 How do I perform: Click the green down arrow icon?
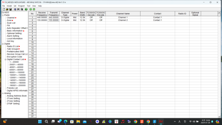click(34, 9)
